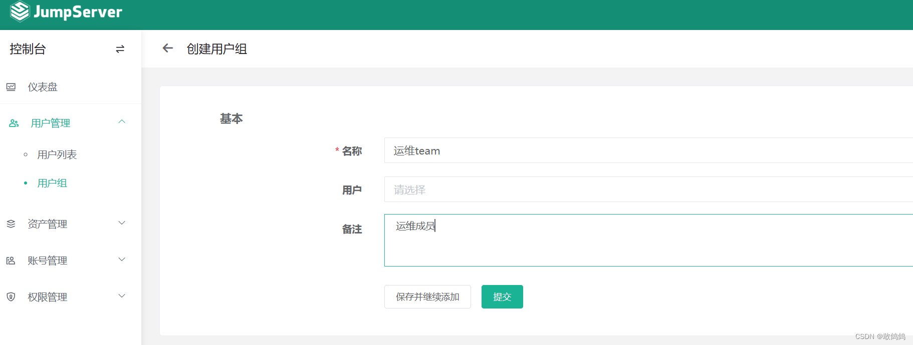
Task: Click the JumpServer logo icon
Action: [20, 11]
